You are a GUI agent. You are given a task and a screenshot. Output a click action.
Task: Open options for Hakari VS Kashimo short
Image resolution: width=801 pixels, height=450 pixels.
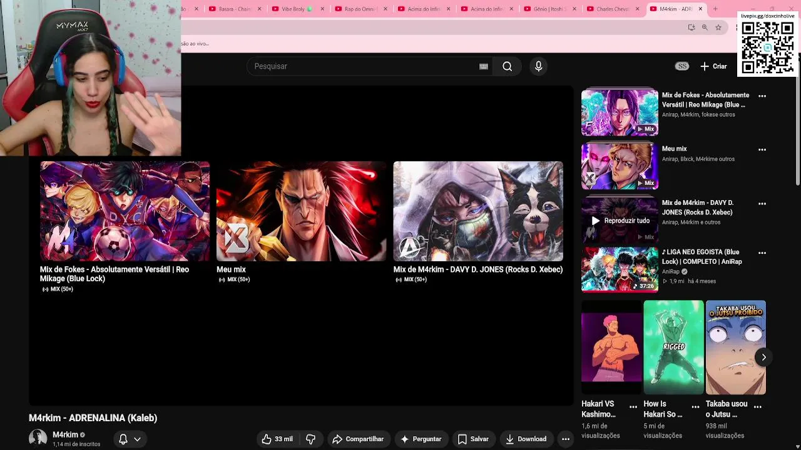pyautogui.click(x=633, y=407)
